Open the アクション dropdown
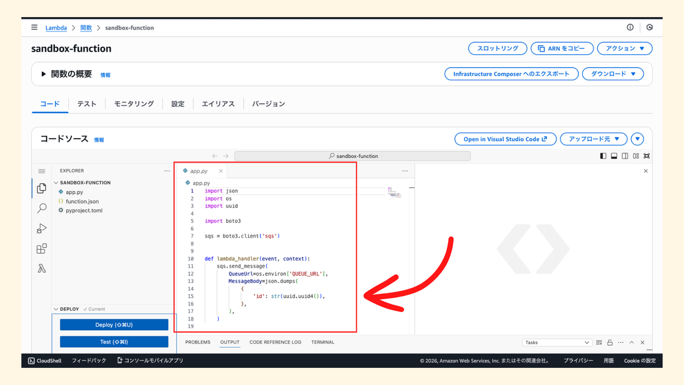Image resolution: width=684 pixels, height=385 pixels. [625, 48]
